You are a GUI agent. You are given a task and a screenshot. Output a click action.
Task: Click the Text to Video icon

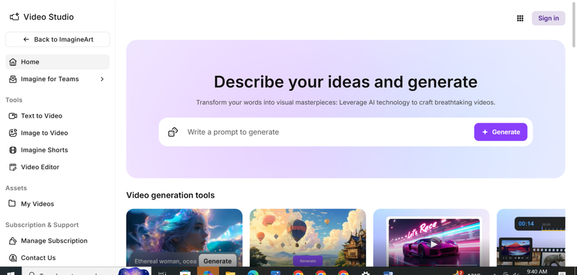[x=13, y=116]
